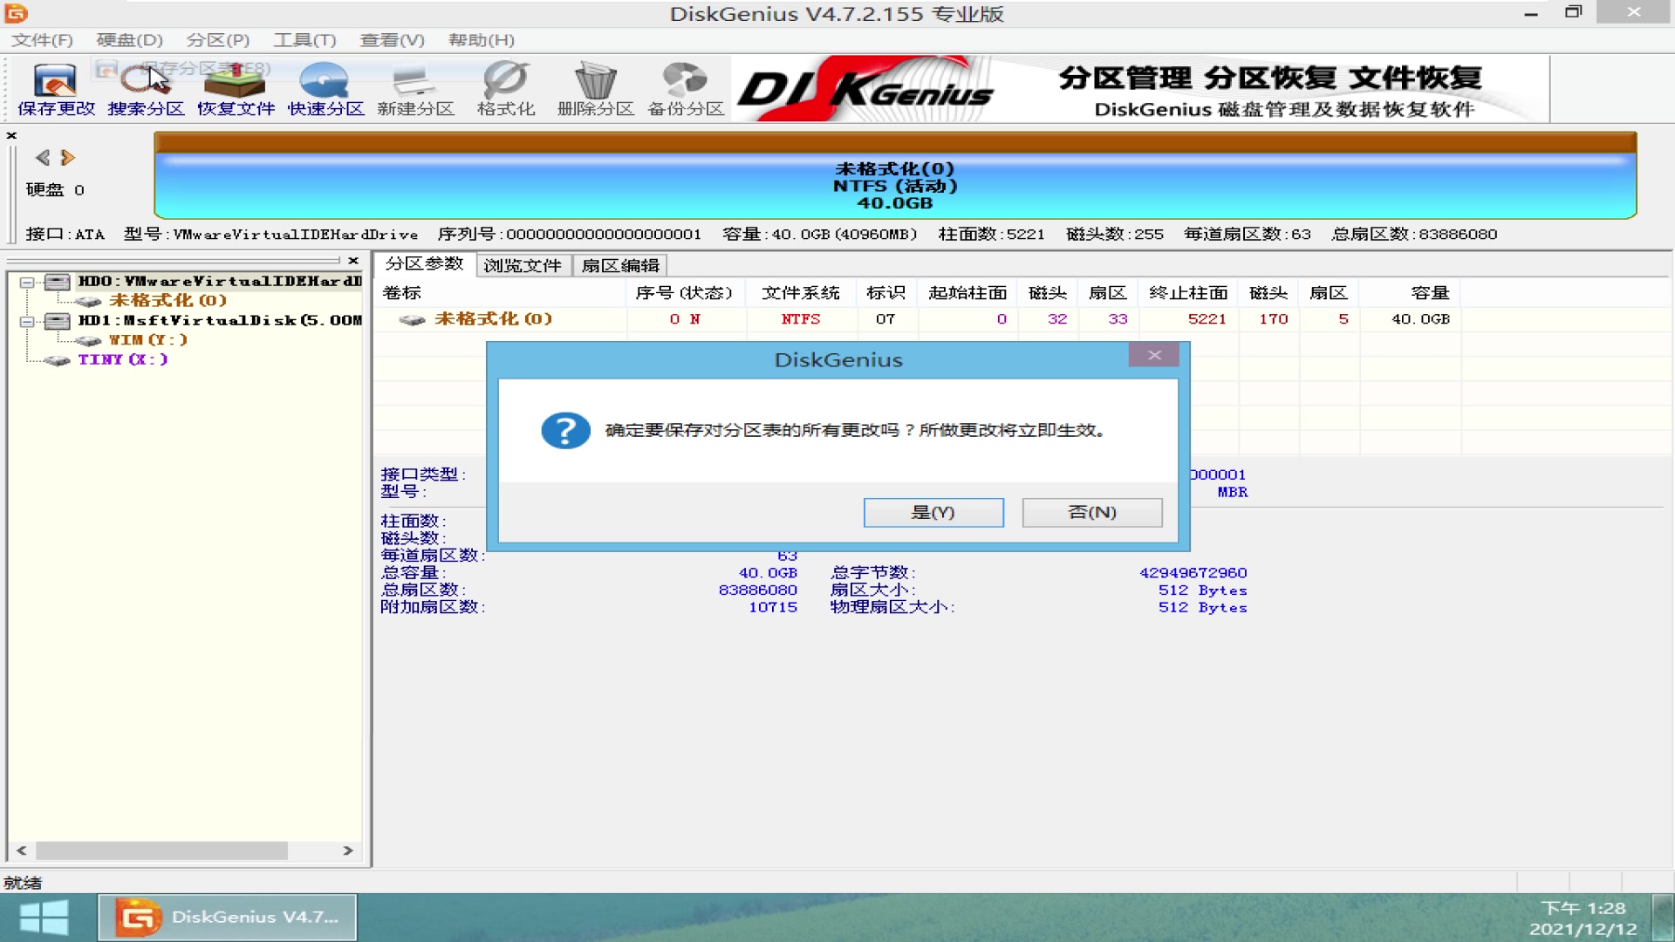Decline saving with 否(N) button
This screenshot has height=942, width=1675.
1092,512
